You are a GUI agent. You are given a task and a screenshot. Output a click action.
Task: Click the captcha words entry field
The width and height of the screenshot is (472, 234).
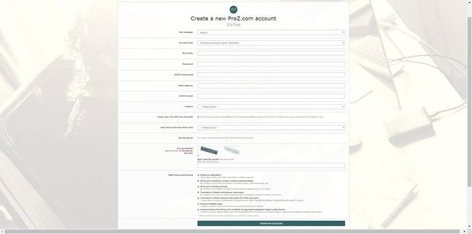[271, 165]
